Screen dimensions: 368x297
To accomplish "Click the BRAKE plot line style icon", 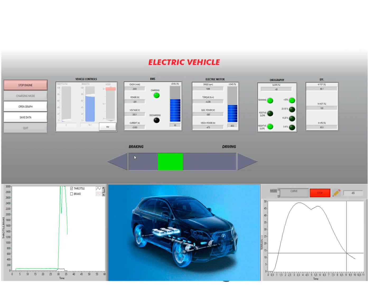I will click(x=98, y=194).
